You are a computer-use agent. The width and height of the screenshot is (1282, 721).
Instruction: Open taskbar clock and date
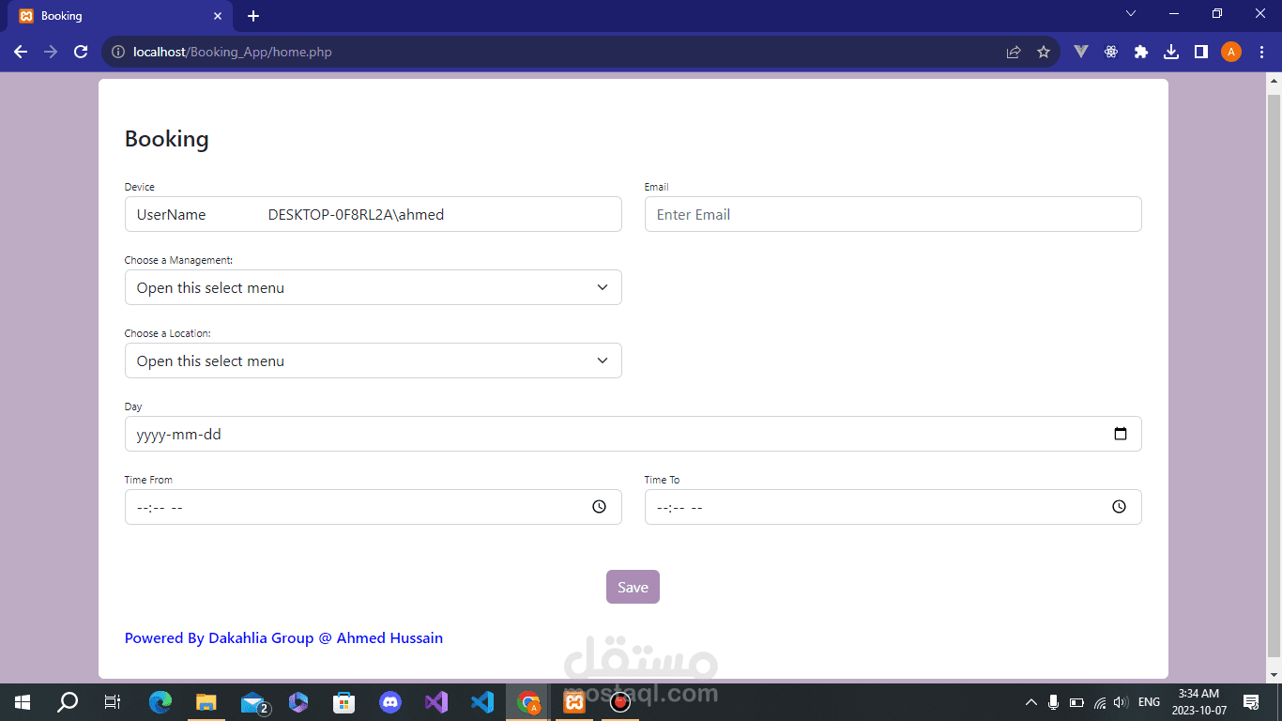(x=1198, y=702)
